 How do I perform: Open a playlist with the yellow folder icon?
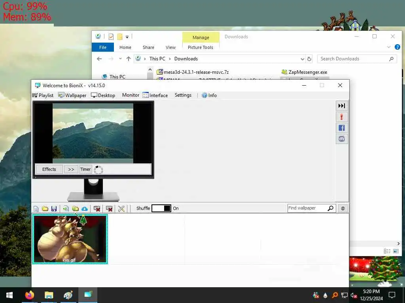coord(45,208)
